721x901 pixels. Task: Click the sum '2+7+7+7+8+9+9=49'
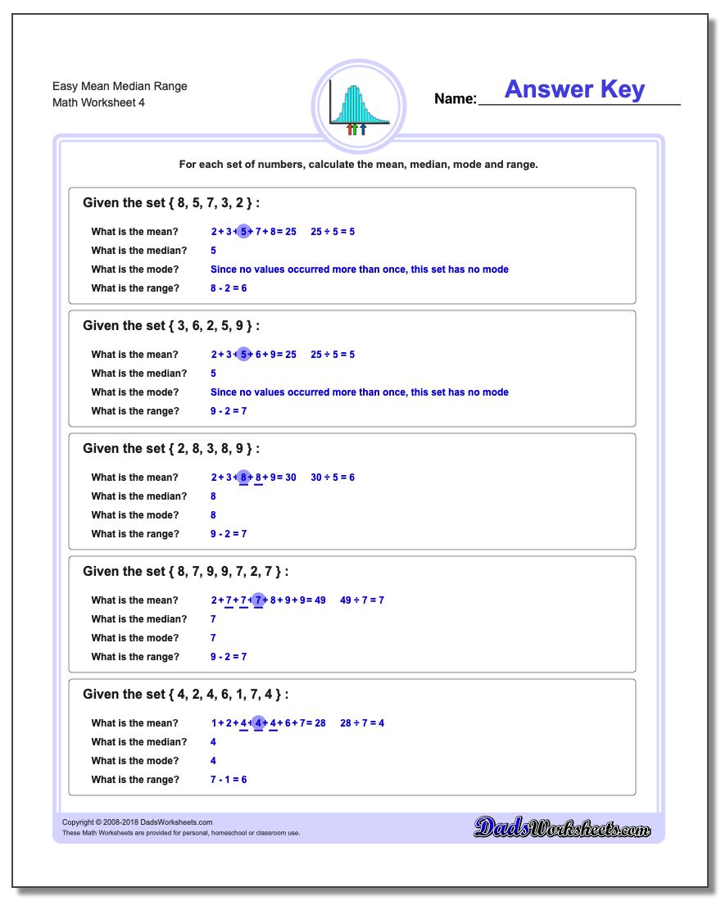[268, 600]
